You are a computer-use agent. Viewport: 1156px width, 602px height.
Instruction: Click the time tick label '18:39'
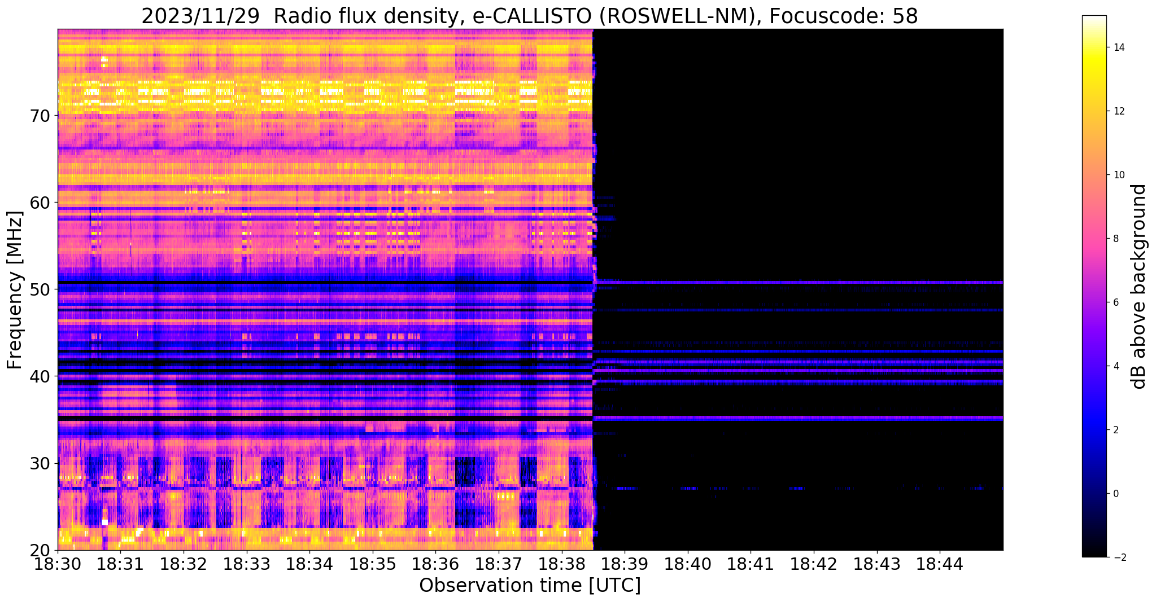point(625,564)
